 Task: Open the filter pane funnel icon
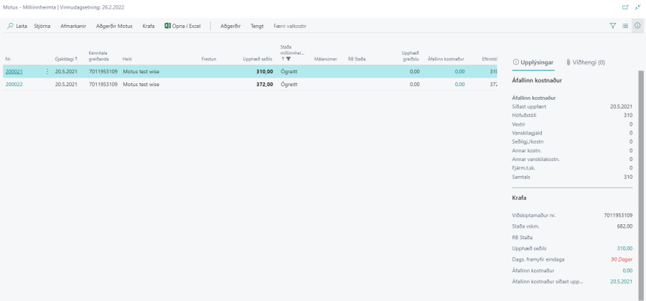(612, 26)
